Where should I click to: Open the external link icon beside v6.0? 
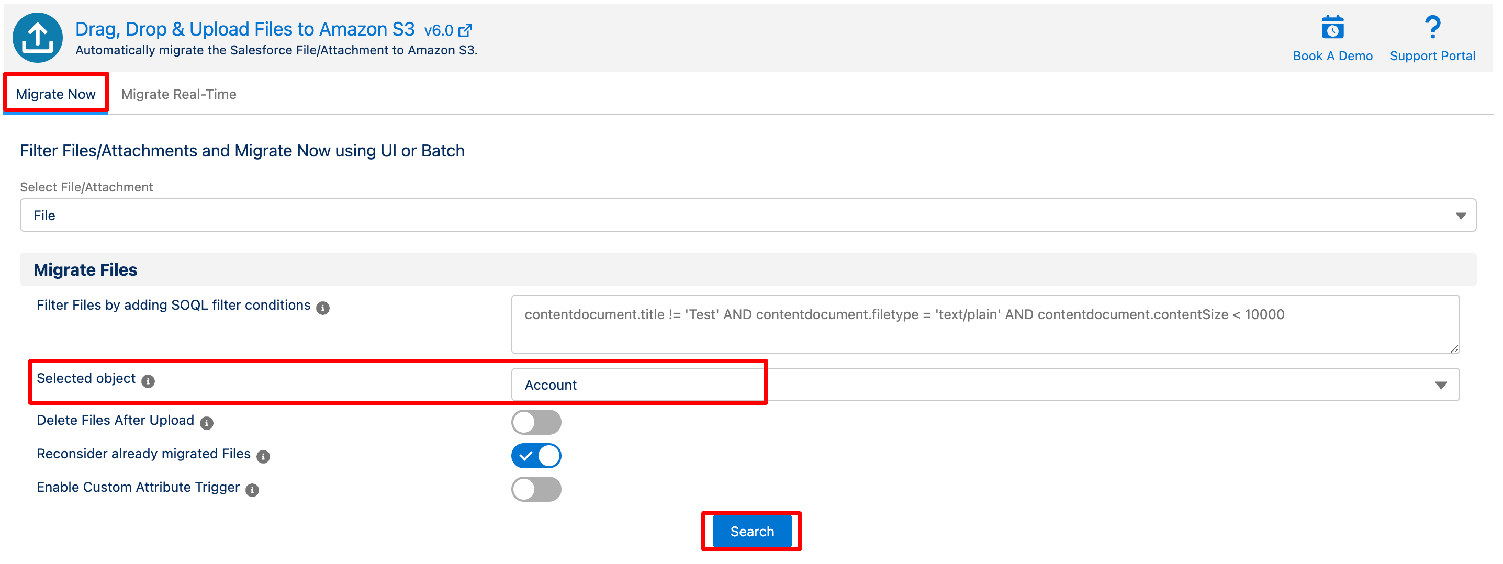tap(466, 30)
